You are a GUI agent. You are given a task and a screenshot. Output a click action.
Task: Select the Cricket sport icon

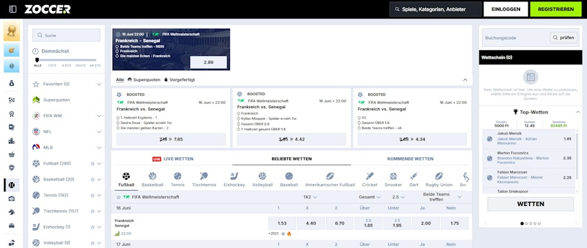tap(369, 176)
